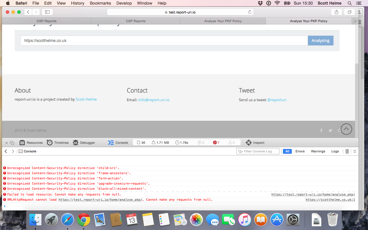Viewport: 368px width, 230px height.
Task: Select the All filter in the console
Action: (287, 151)
